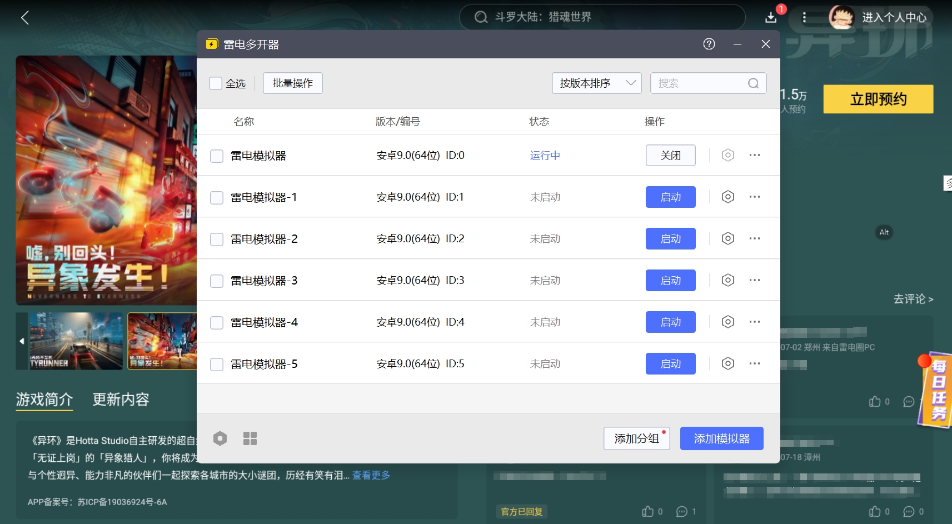Screen dimensions: 952x524
Task: Click the help question mark on 雷电多开器
Action: [708, 44]
